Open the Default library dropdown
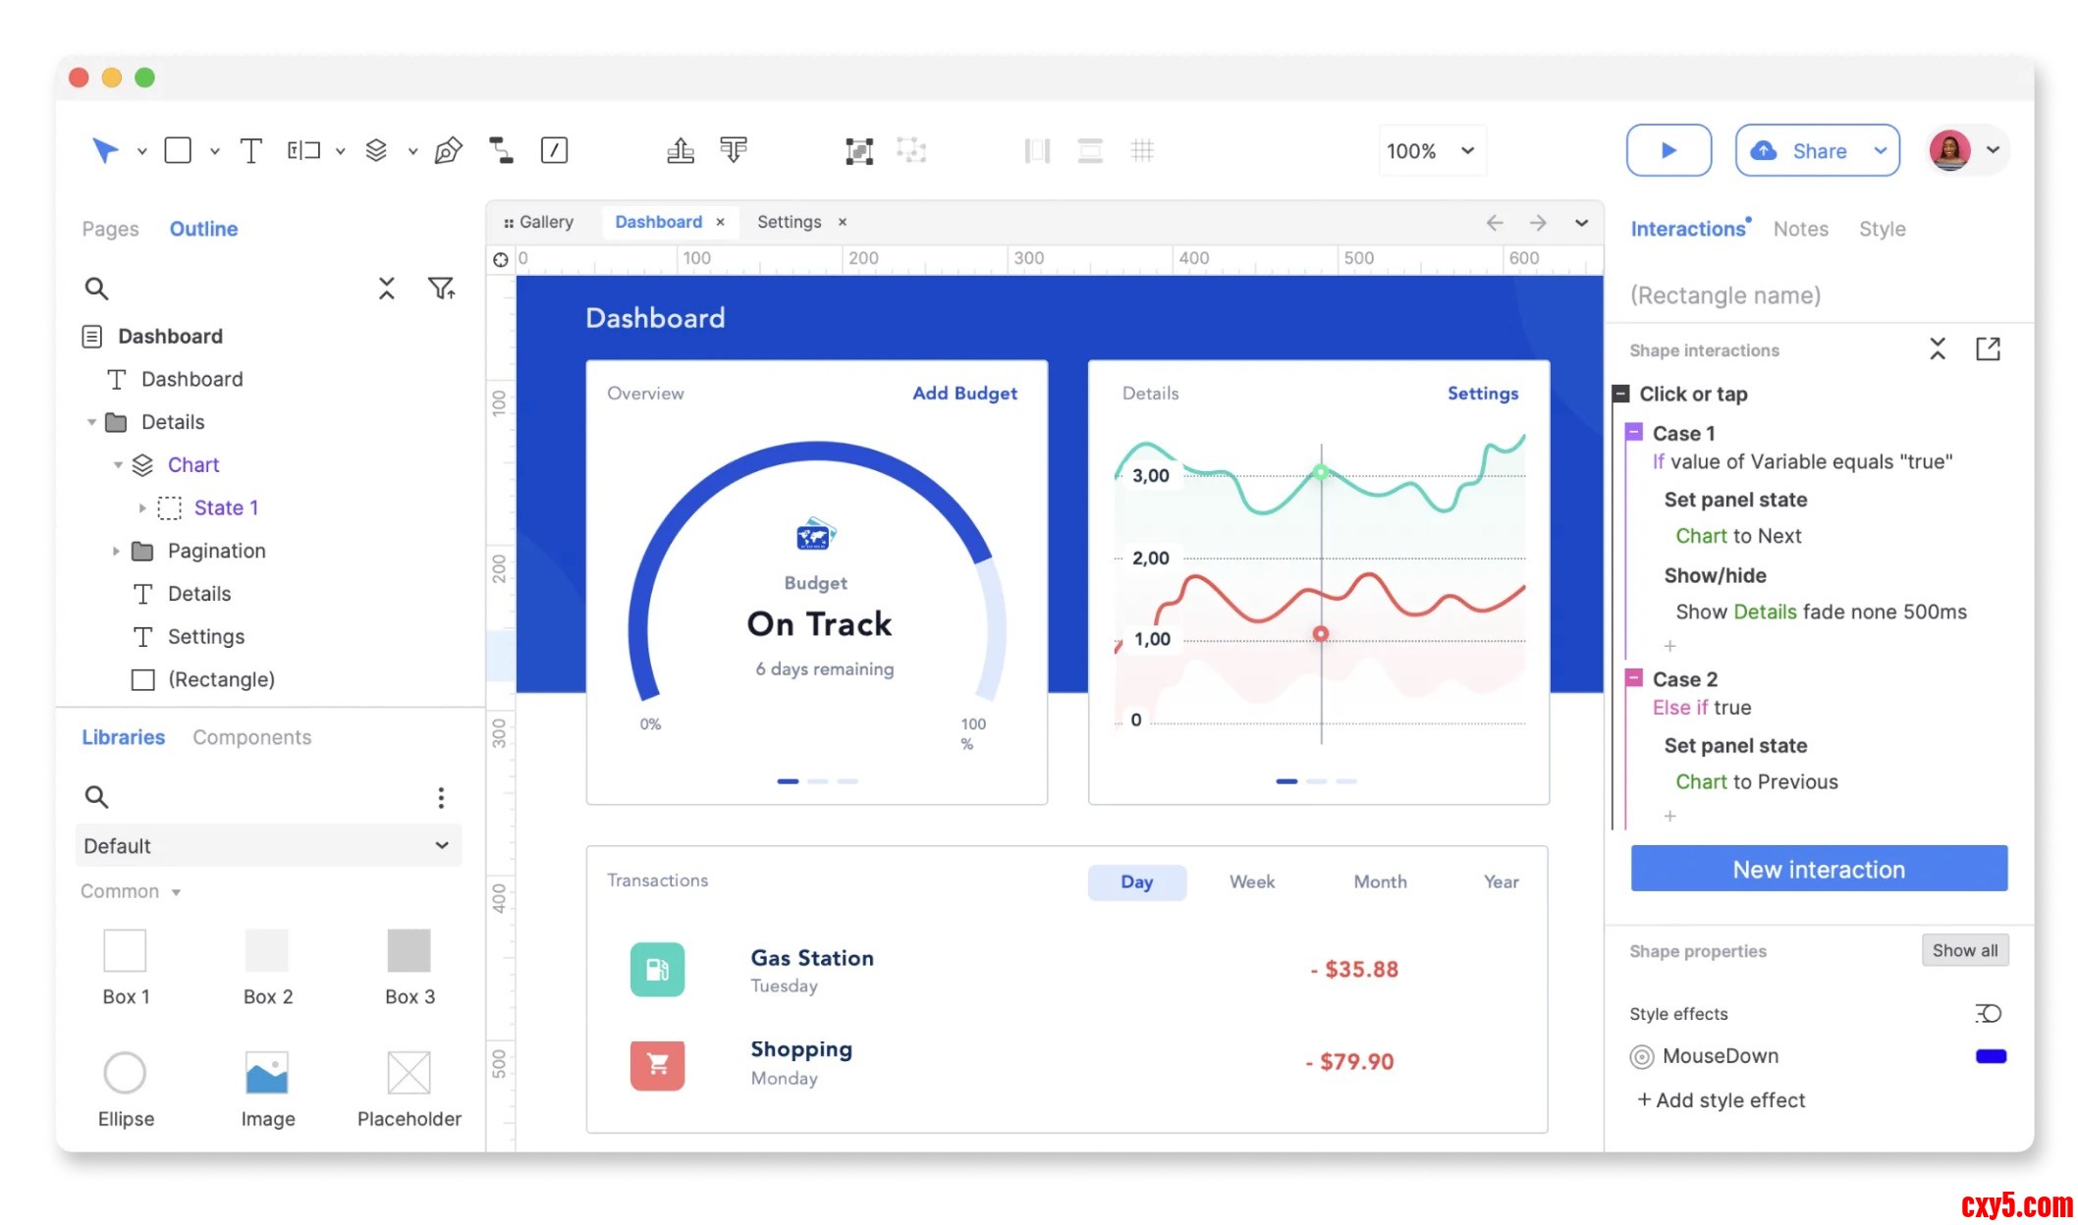This screenshot has height=1225, width=2078. pos(267,846)
